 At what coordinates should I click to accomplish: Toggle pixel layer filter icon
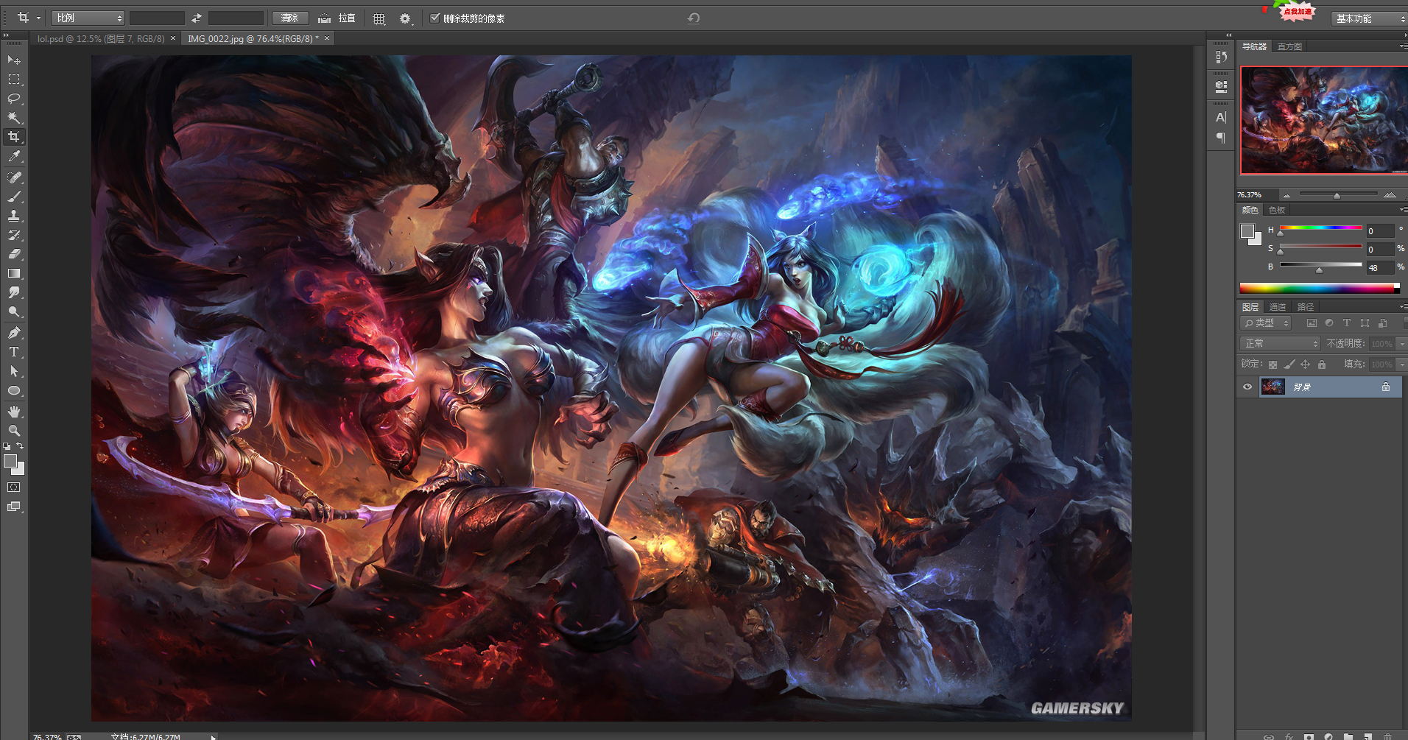coord(1312,323)
